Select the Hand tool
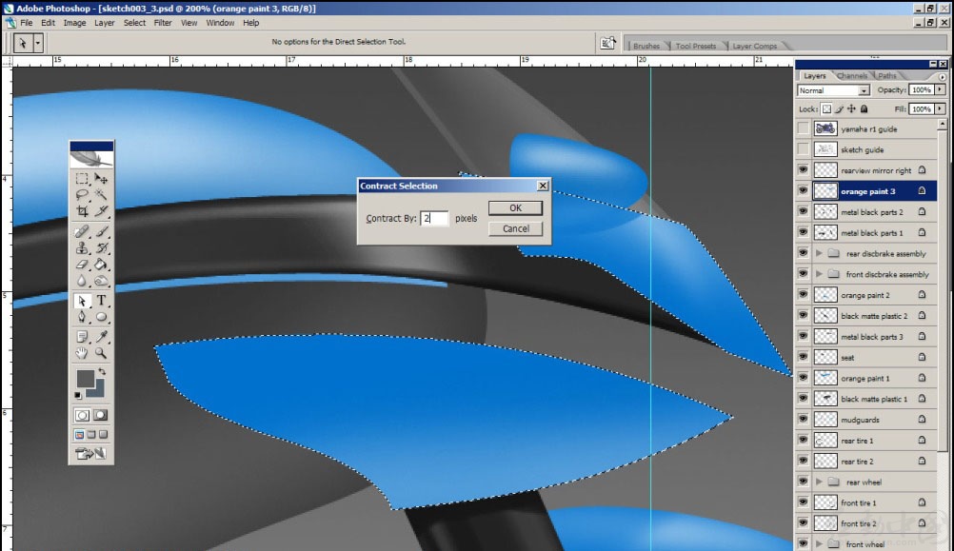954x551 pixels. (82, 353)
